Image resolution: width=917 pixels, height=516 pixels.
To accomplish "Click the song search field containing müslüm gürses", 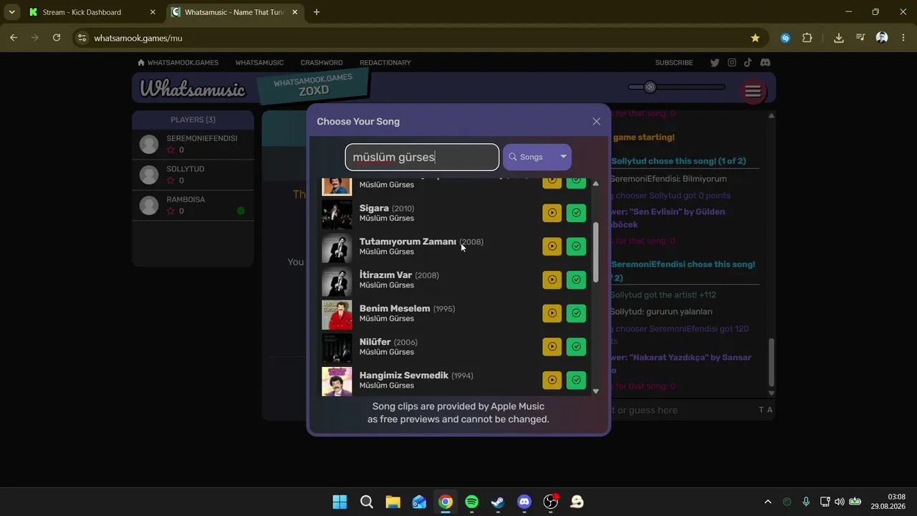I will pyautogui.click(x=422, y=157).
